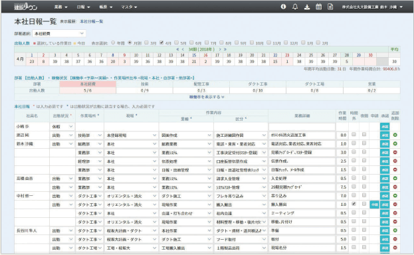This screenshot has height=255, width=414.
Task: Click the 申請 button in 搬入搬出 row
Action: 374,205
